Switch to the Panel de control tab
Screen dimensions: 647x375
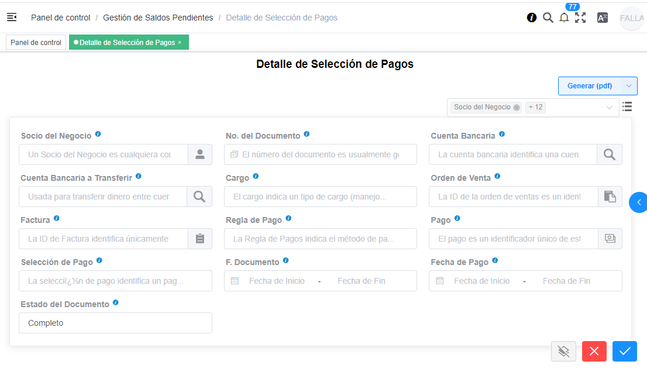[x=36, y=42]
